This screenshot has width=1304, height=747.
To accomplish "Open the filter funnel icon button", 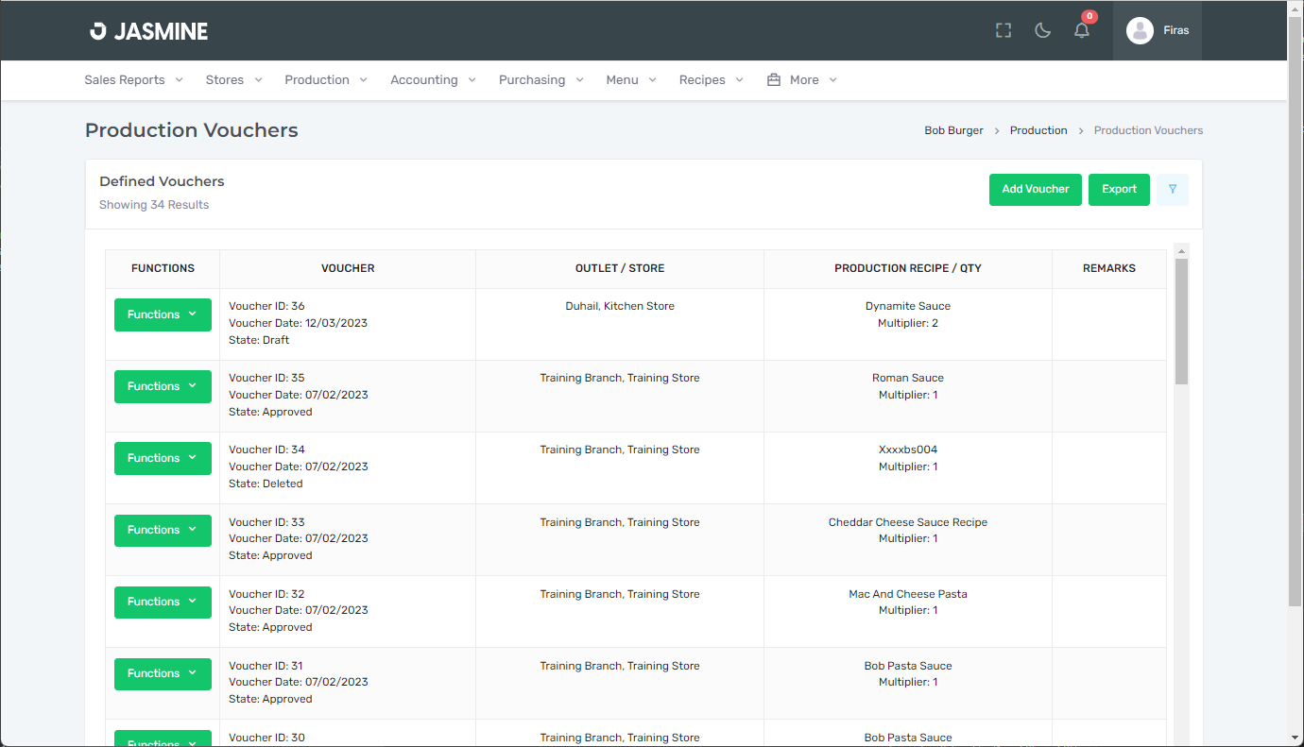I will click(x=1173, y=189).
